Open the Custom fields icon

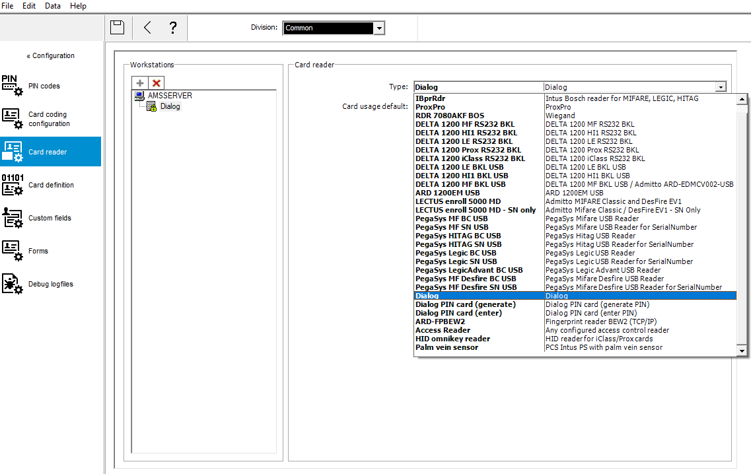pyautogui.click(x=13, y=218)
